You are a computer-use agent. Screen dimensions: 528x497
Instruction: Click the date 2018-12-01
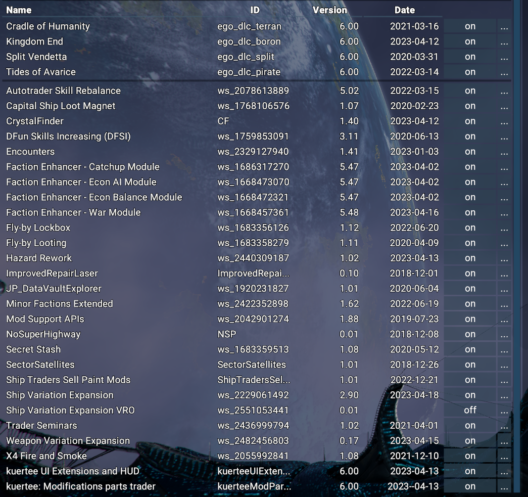pyautogui.click(x=414, y=273)
